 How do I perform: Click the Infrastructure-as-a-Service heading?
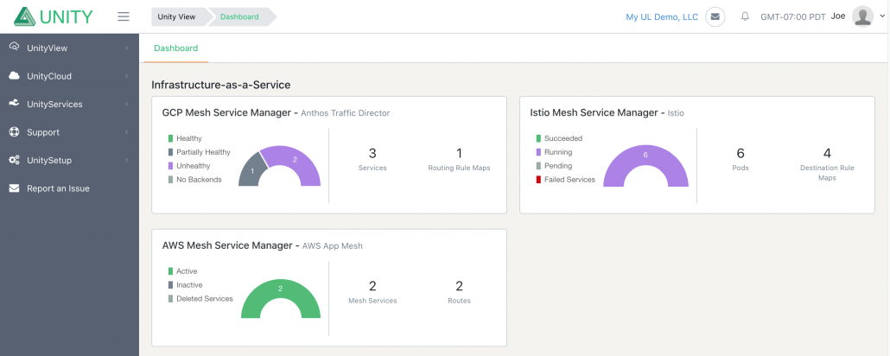click(x=221, y=86)
